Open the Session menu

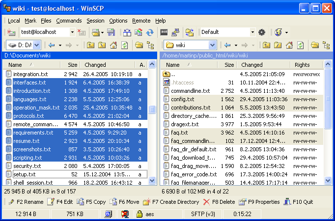(95, 21)
